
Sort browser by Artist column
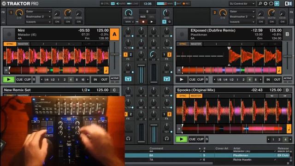tap(236, 148)
